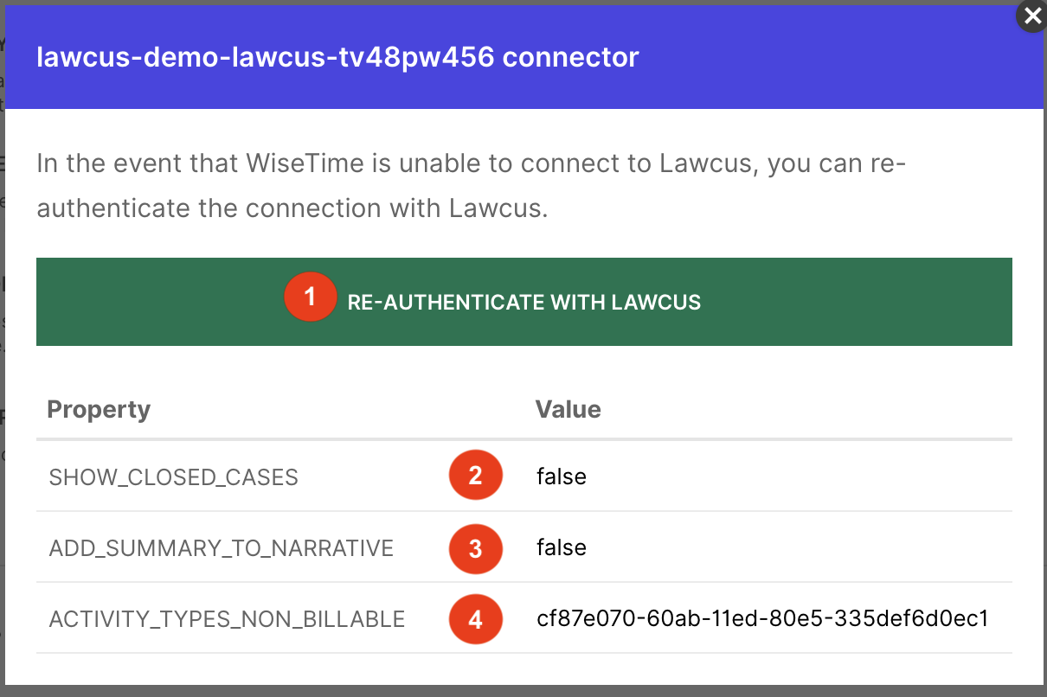The height and width of the screenshot is (697, 1047).
Task: Expand the Property column header
Action: pyautogui.click(x=99, y=409)
